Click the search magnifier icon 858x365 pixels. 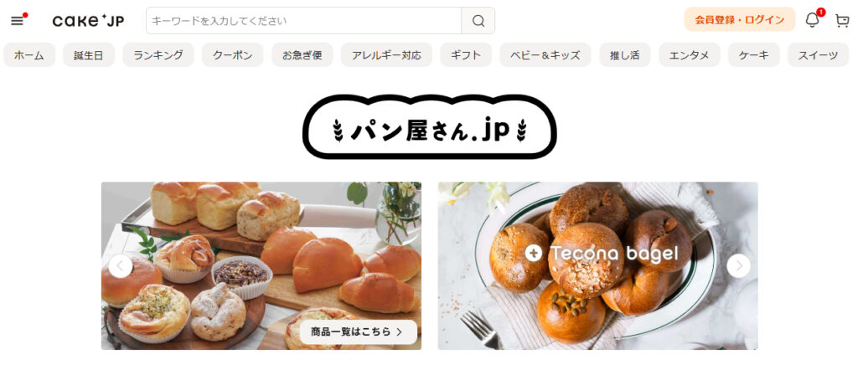(478, 21)
